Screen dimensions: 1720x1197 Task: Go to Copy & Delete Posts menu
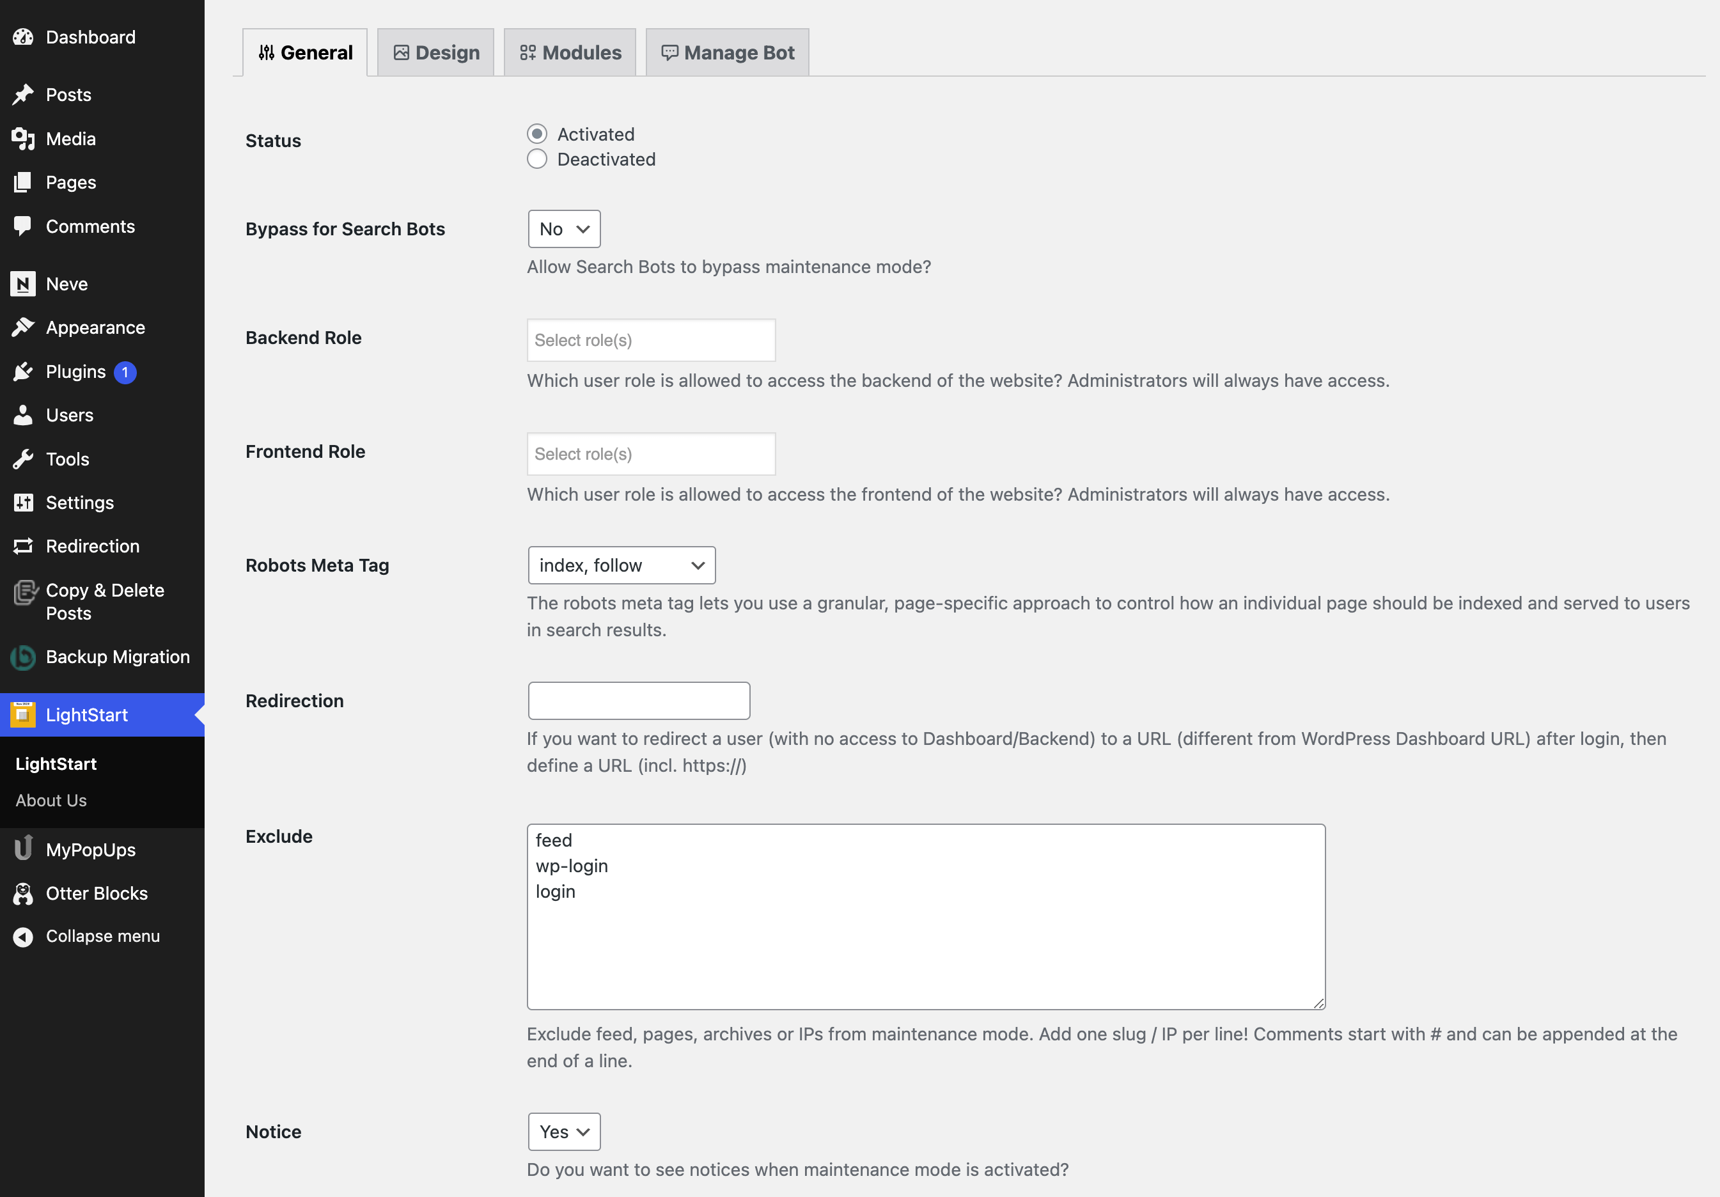click(x=104, y=602)
